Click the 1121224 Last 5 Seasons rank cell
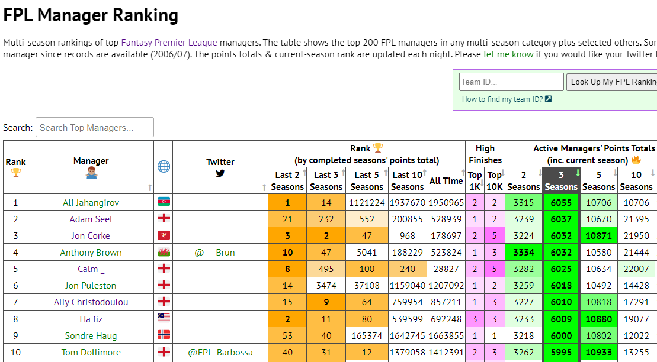This screenshot has height=362, width=657. coord(367,203)
